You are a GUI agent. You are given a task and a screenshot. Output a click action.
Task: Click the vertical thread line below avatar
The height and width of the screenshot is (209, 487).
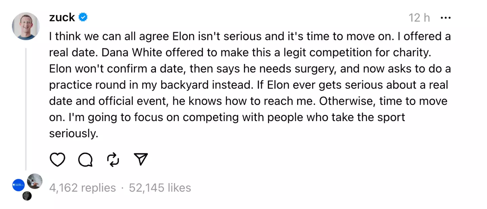tap(26, 108)
